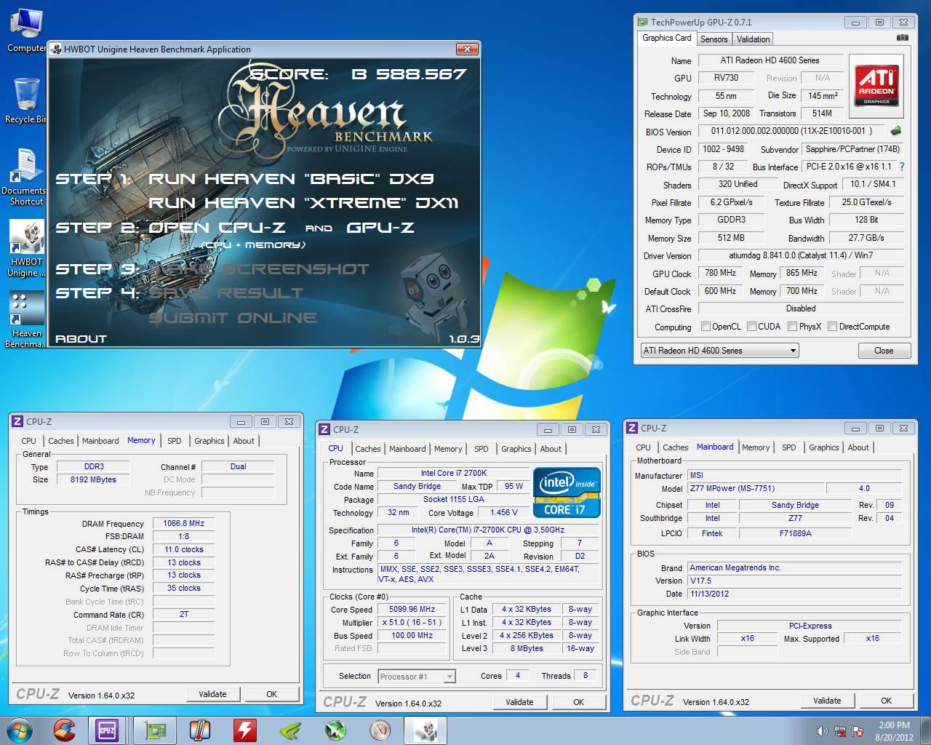Image resolution: width=931 pixels, height=745 pixels.
Task: Open Graphics tab in CPU-Z processor window
Action: click(516, 449)
